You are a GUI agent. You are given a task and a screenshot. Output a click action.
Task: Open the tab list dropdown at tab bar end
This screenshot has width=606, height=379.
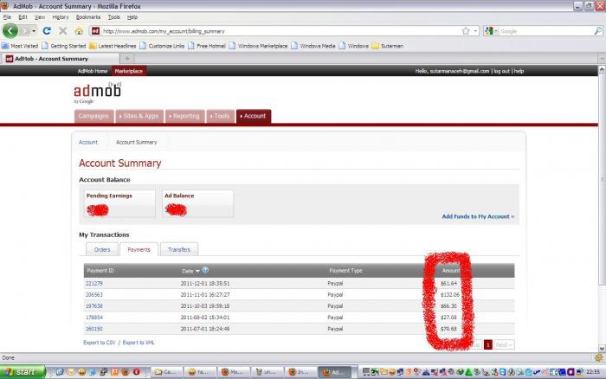pos(602,59)
